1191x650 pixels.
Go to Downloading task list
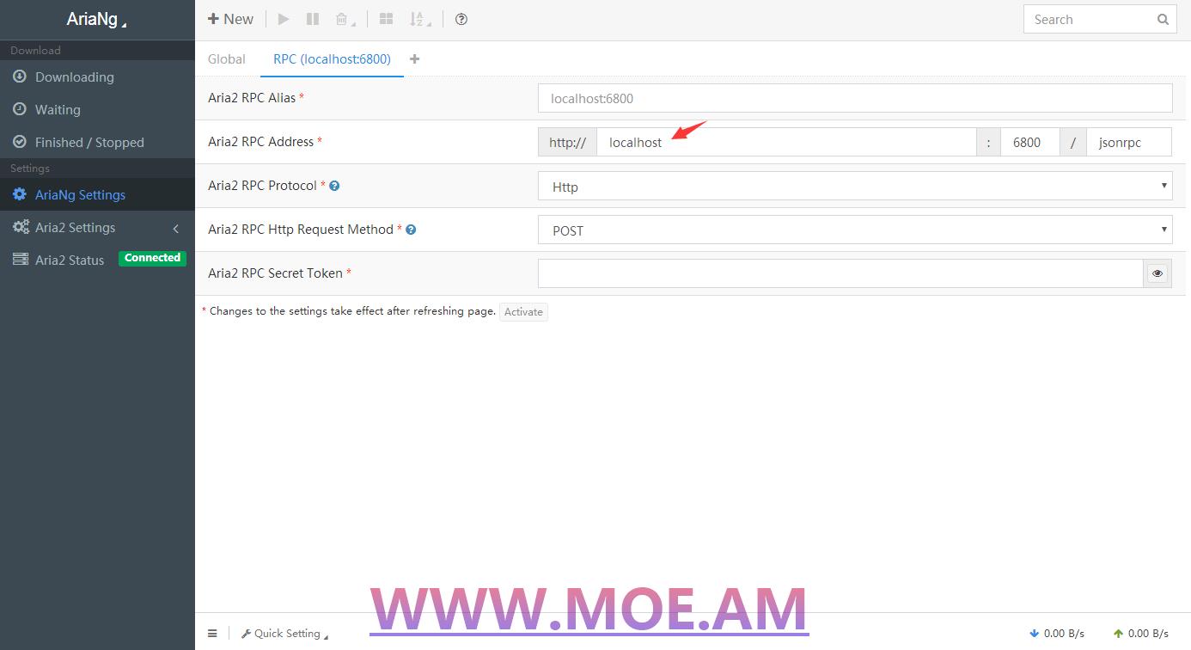coord(97,77)
